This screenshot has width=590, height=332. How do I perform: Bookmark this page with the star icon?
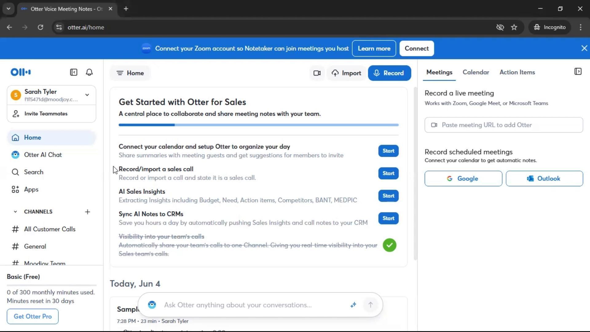(x=514, y=27)
